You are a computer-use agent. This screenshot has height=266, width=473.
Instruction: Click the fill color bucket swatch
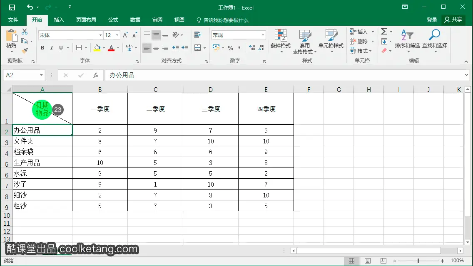97,48
